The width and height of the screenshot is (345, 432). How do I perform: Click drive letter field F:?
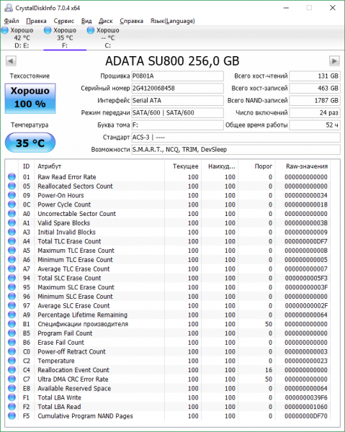pyautogui.click(x=177, y=125)
